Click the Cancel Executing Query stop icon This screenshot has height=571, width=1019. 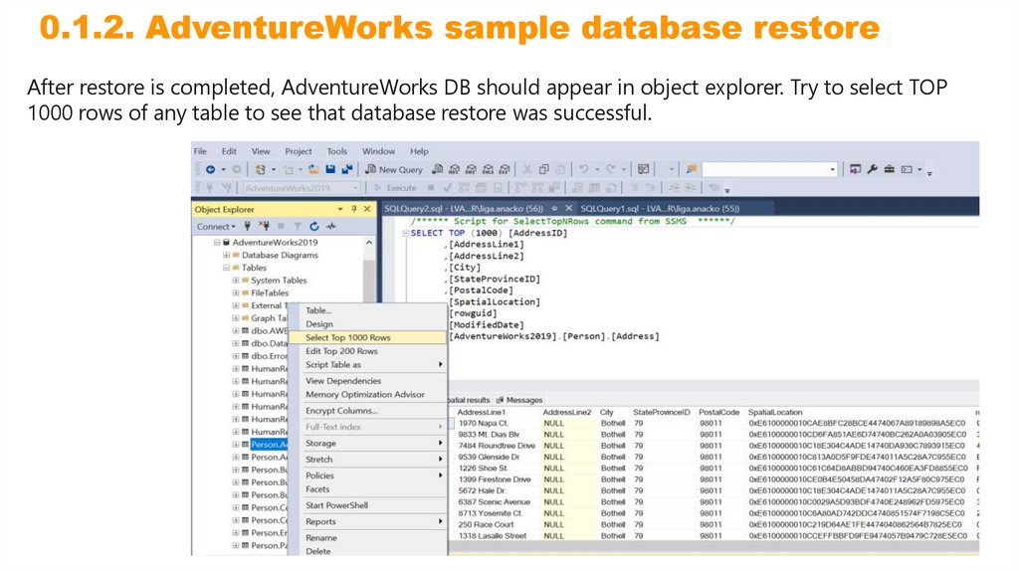pyautogui.click(x=430, y=188)
